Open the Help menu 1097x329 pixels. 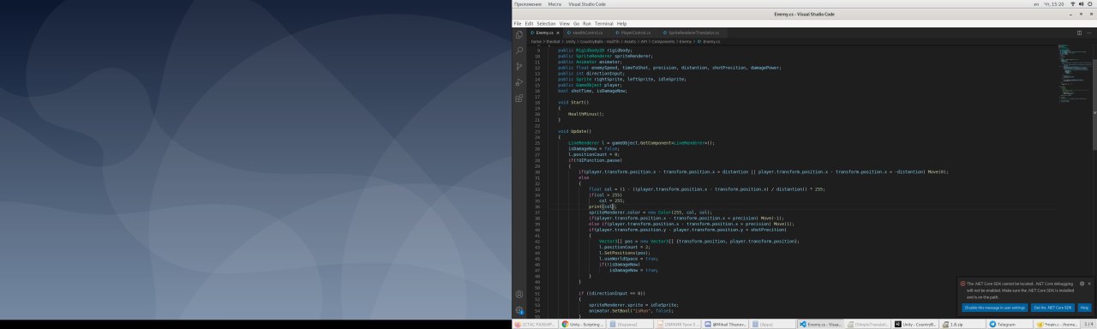621,23
